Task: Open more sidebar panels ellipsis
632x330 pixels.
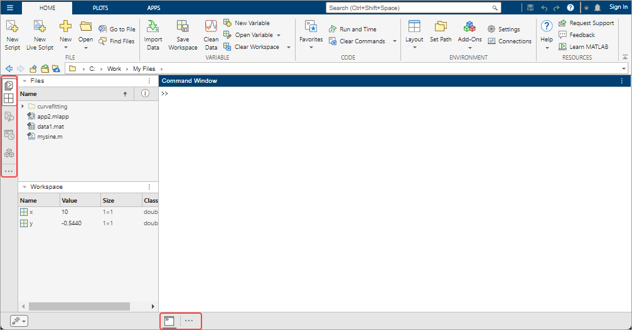Action: (x=9, y=171)
